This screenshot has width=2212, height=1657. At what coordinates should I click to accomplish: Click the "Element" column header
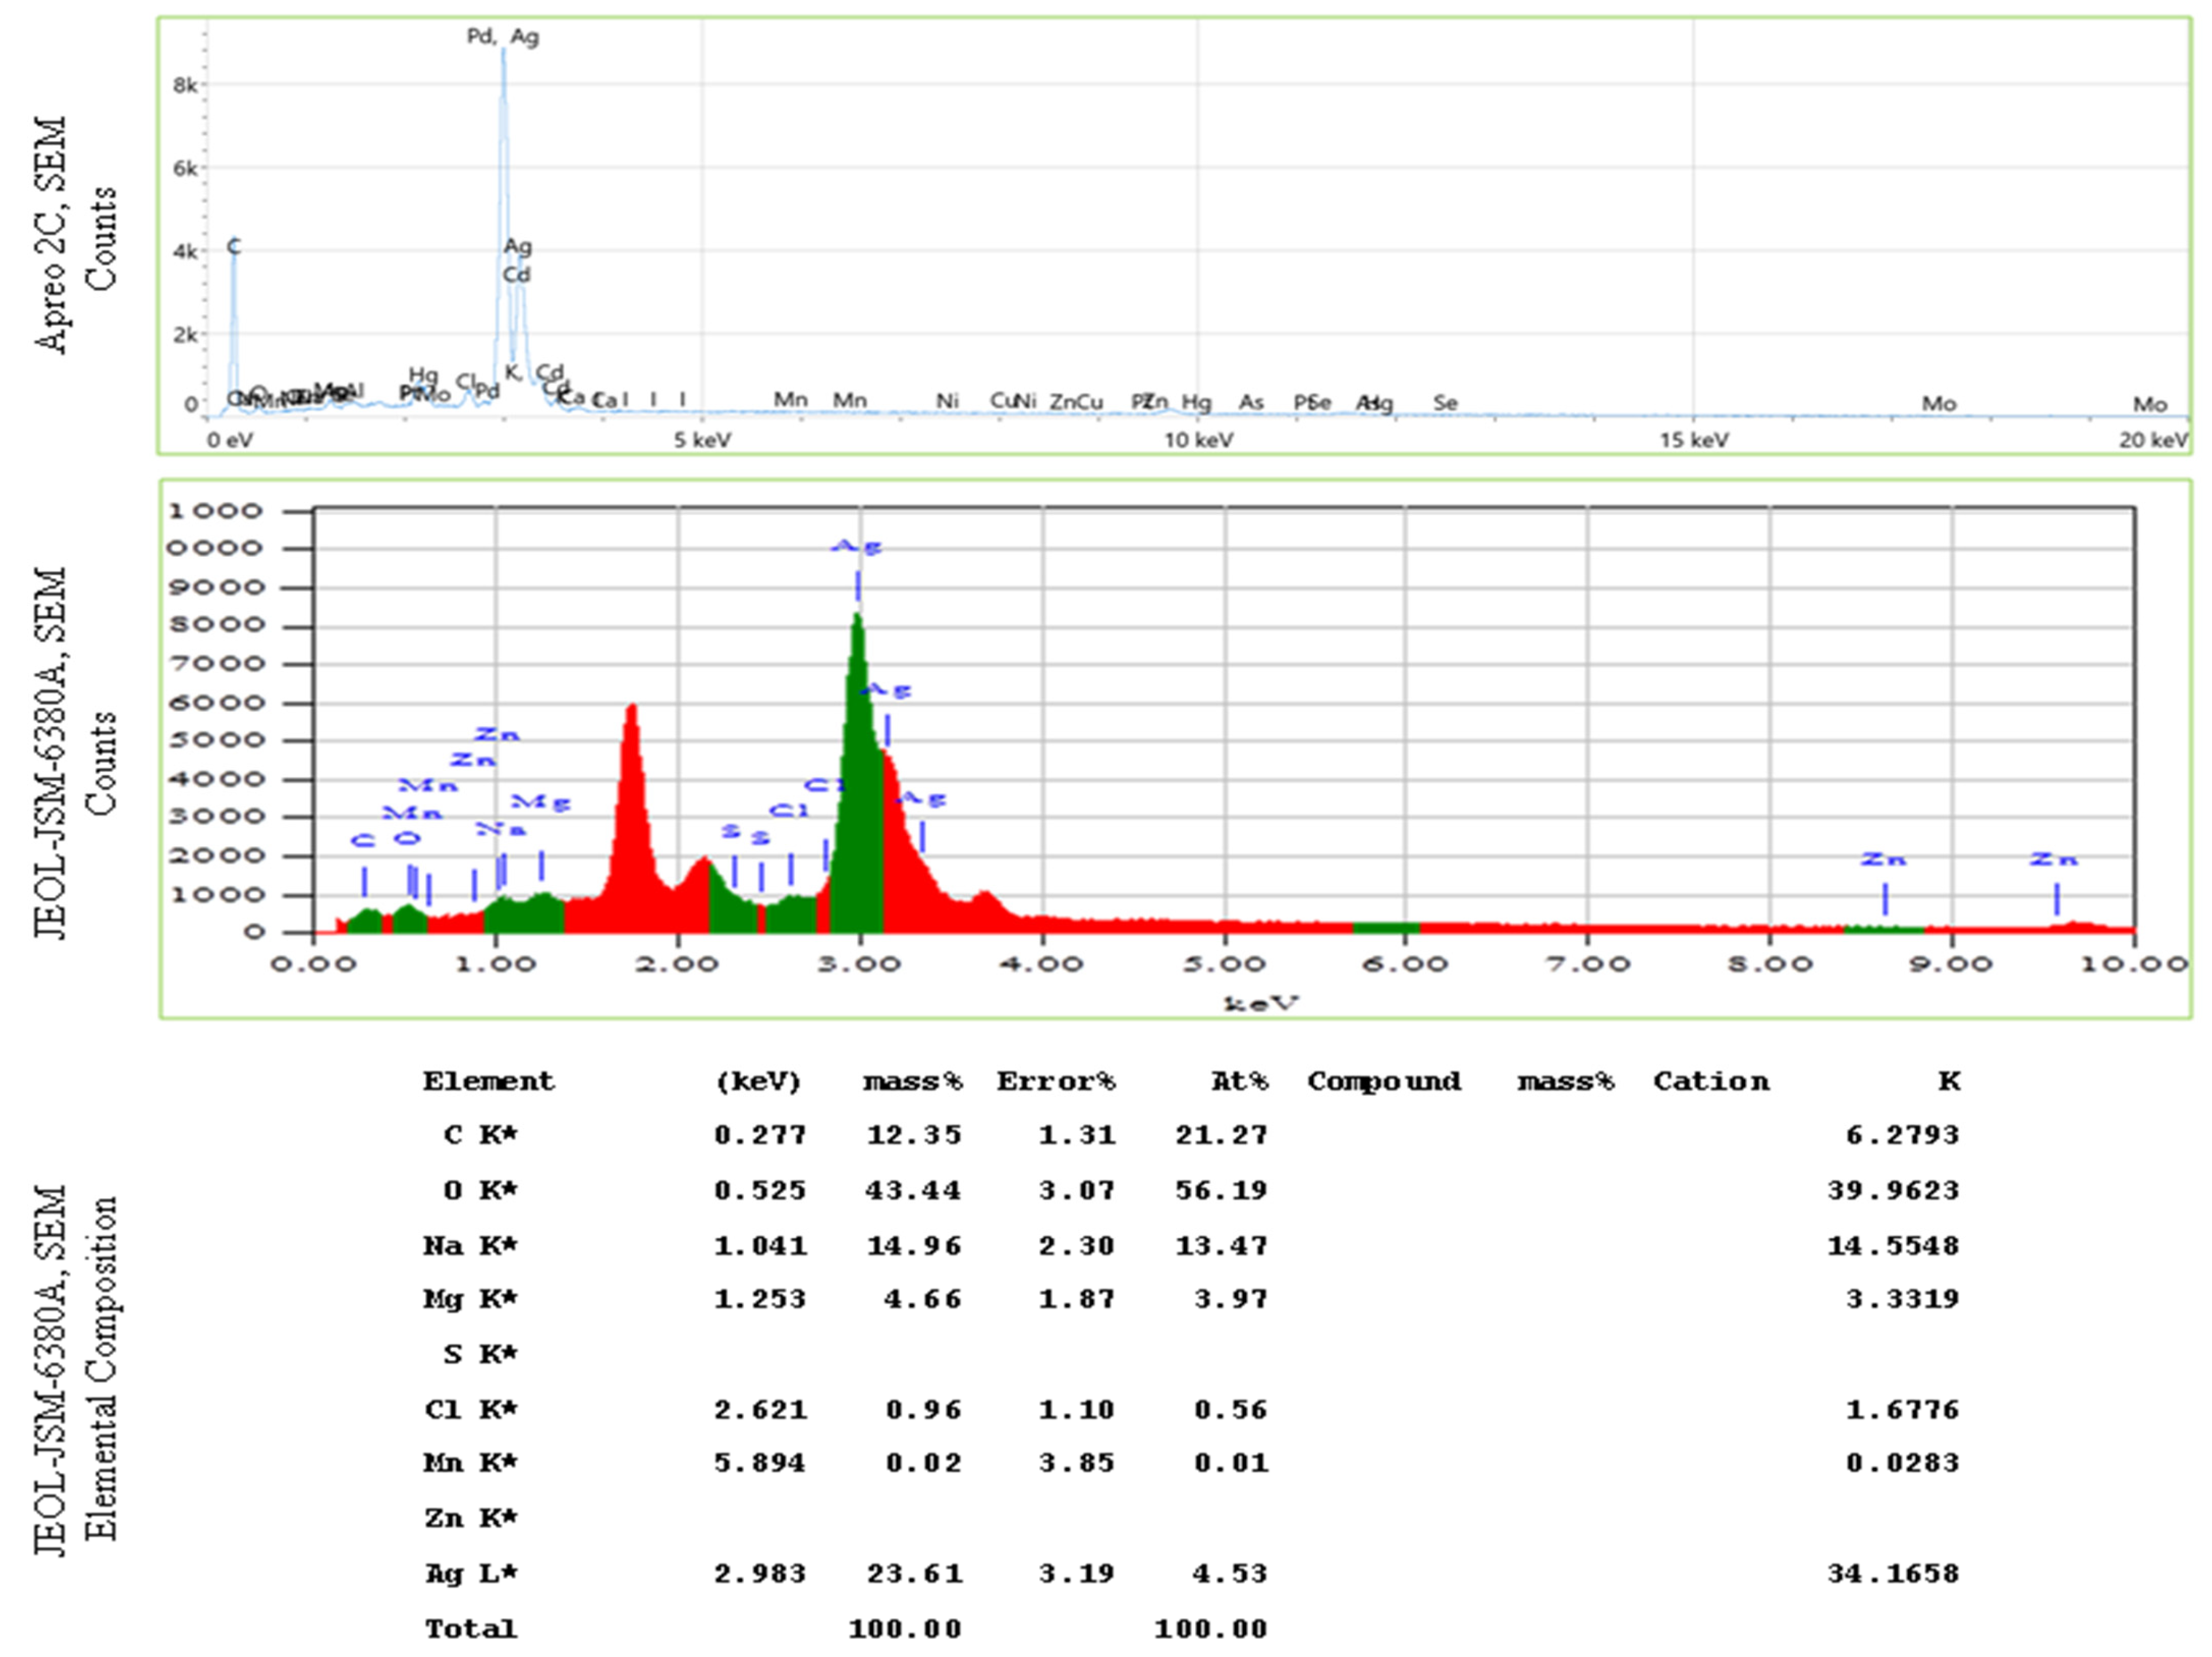click(x=488, y=1081)
